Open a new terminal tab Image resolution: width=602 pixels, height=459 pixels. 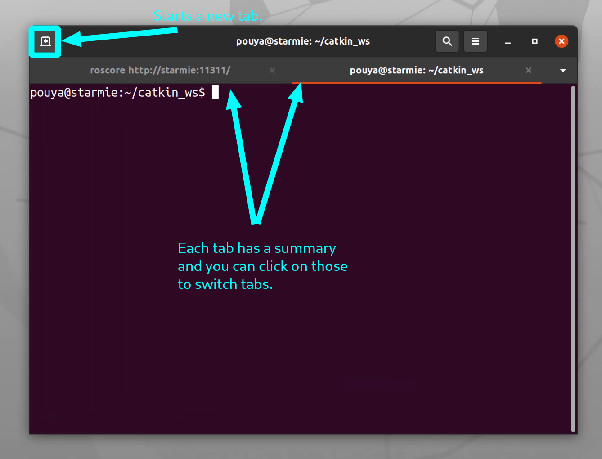[x=45, y=41]
